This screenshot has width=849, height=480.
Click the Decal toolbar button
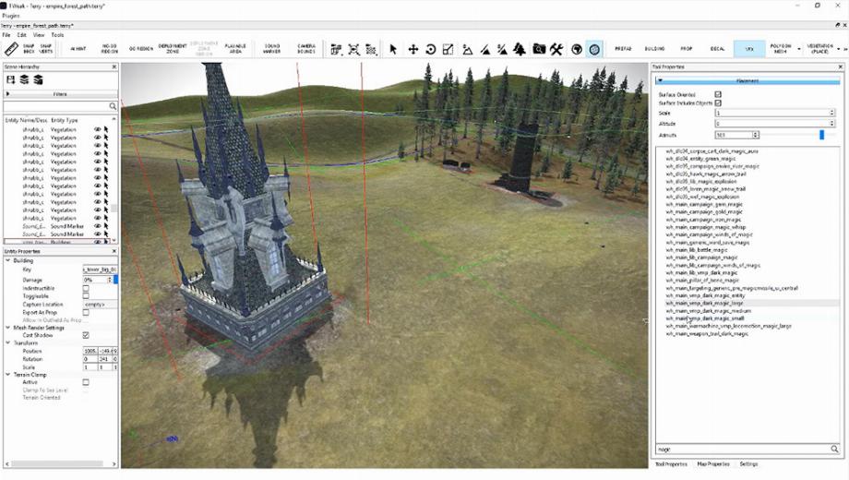pyautogui.click(x=717, y=49)
